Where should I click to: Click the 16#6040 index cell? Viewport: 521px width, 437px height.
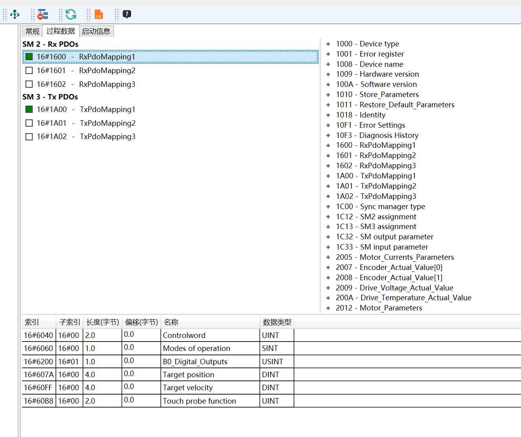click(x=39, y=335)
